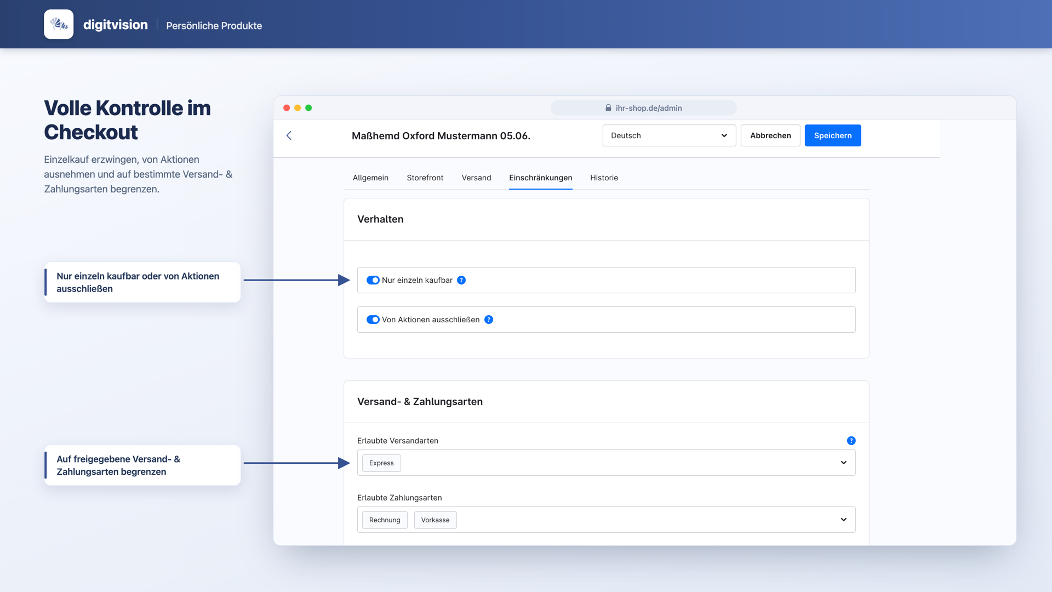Screen dimensions: 1052x592
Task: Switch to the Allgemein tab
Action: [370, 178]
